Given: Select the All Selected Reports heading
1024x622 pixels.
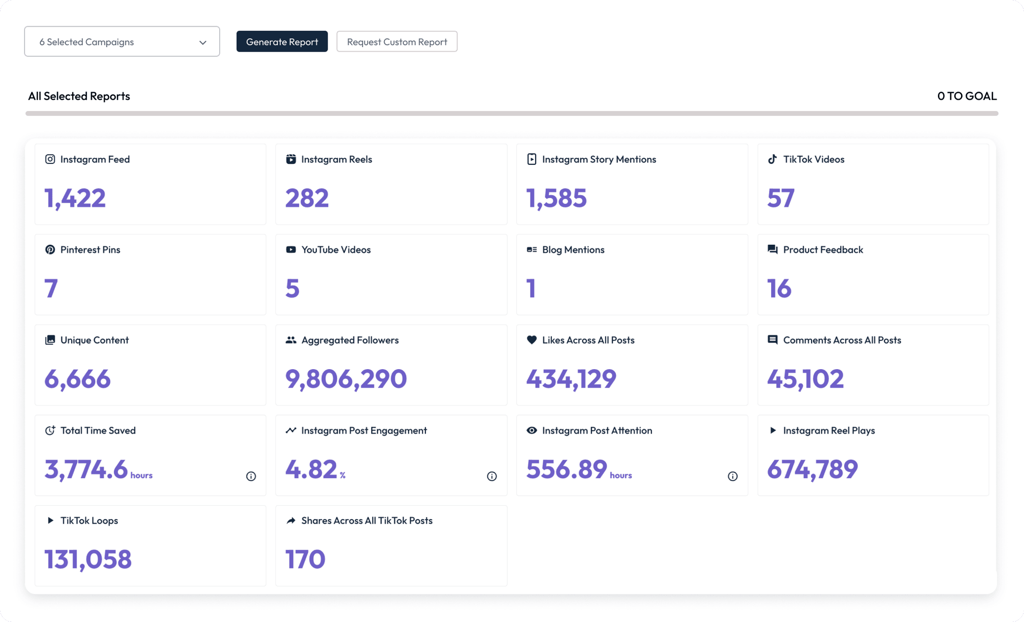Looking at the screenshot, I should [79, 96].
